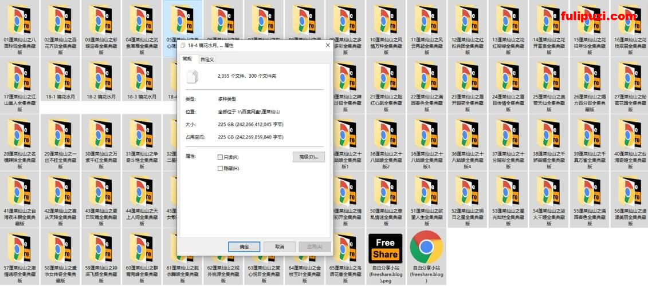
Task: Select folder 39蓬莱仙山之千真万雀
Action: (590, 142)
